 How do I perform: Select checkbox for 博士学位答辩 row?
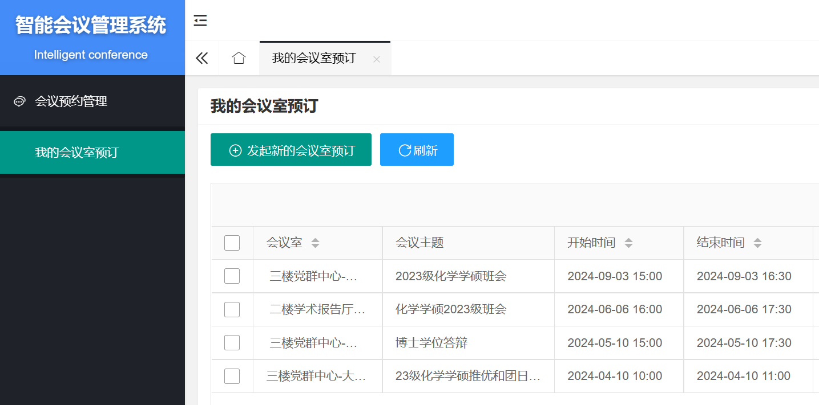(232, 343)
